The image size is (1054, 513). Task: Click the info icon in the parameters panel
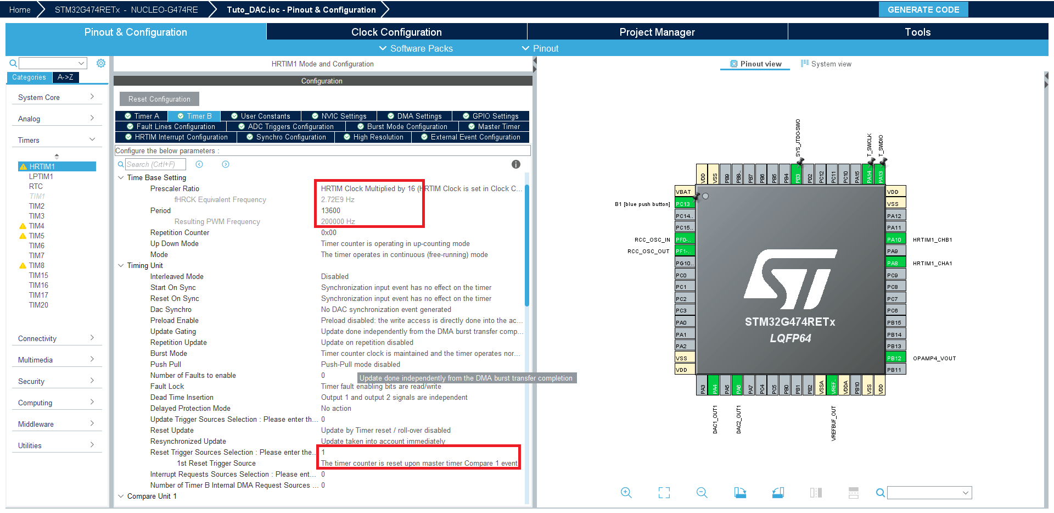[x=515, y=164]
